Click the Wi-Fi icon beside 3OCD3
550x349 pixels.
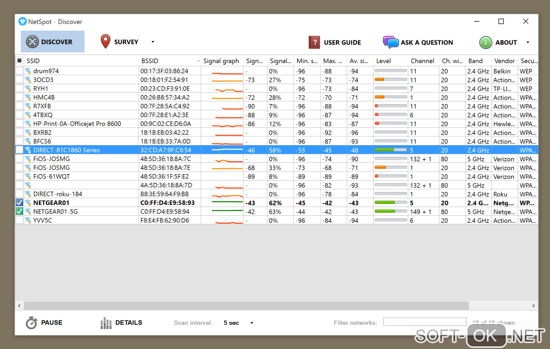(x=28, y=80)
